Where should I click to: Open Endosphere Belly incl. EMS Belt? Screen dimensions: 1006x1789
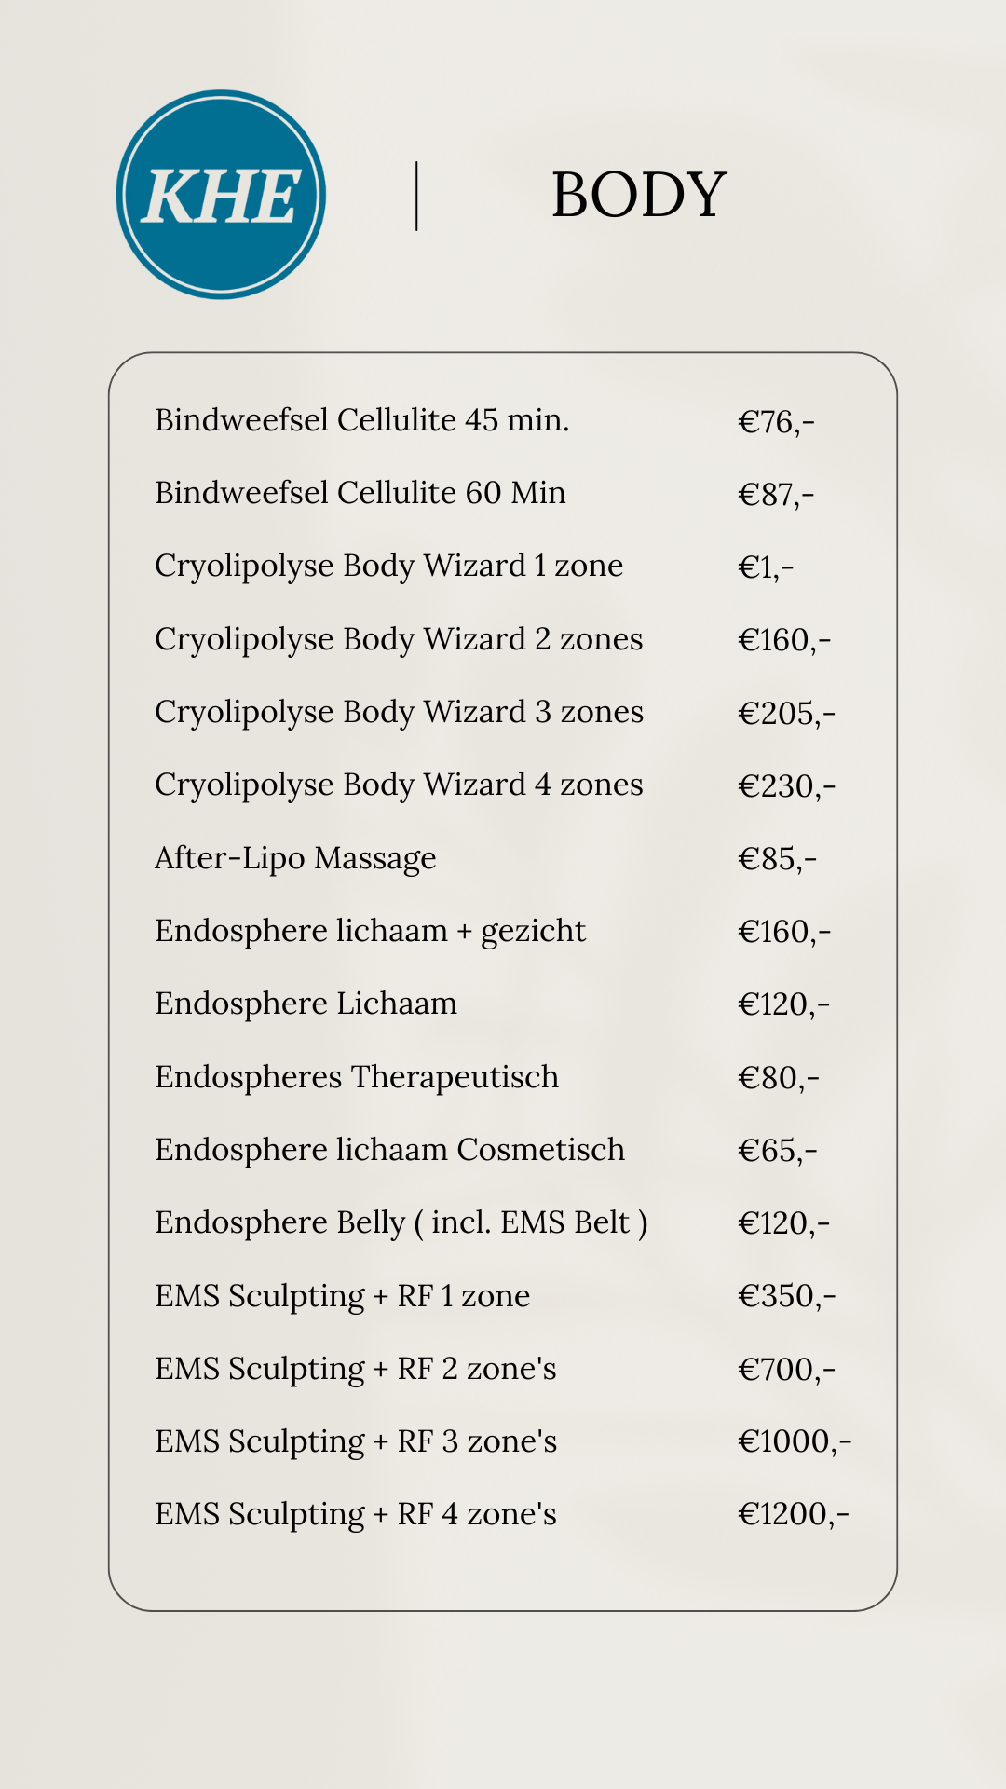(401, 1222)
